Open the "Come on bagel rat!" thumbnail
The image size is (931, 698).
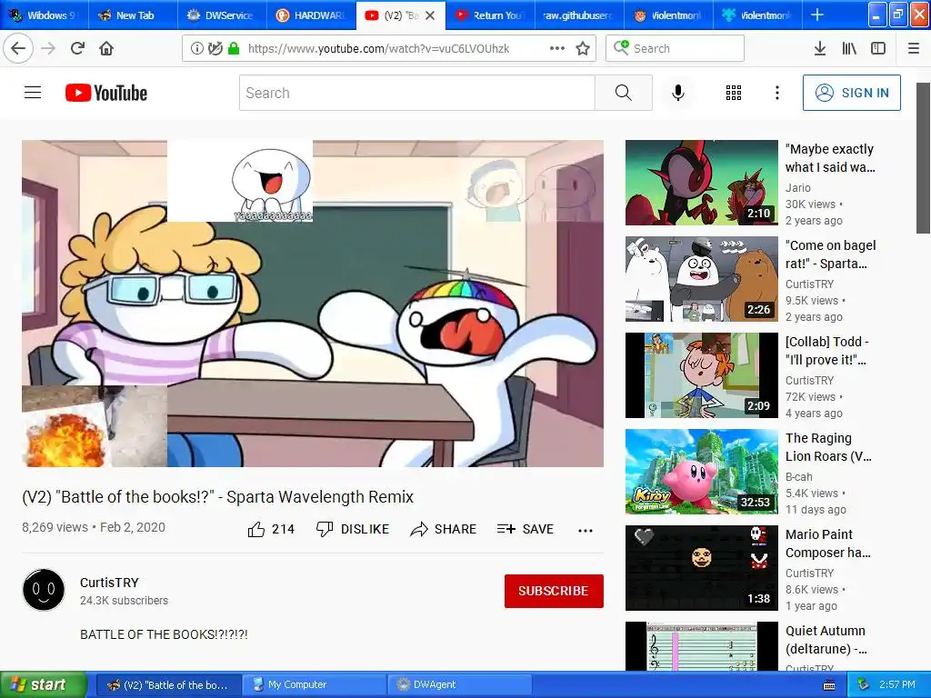[x=702, y=279]
